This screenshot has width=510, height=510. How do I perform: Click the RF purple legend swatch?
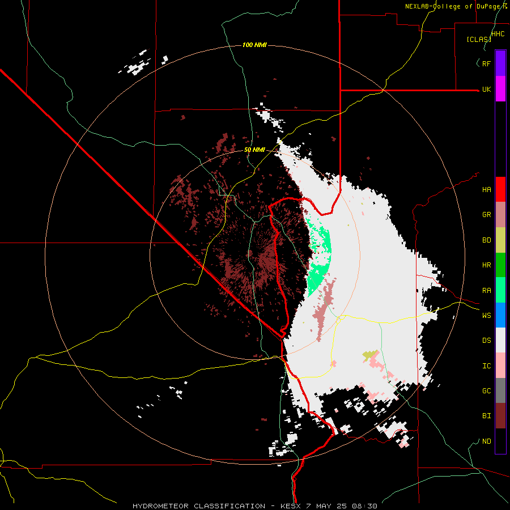click(500, 63)
